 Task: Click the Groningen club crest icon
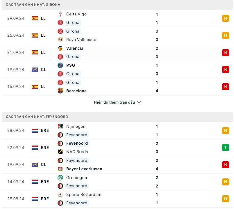tap(60, 178)
